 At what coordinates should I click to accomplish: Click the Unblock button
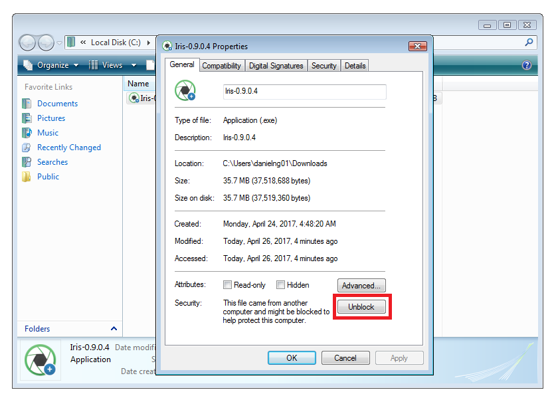[361, 306]
